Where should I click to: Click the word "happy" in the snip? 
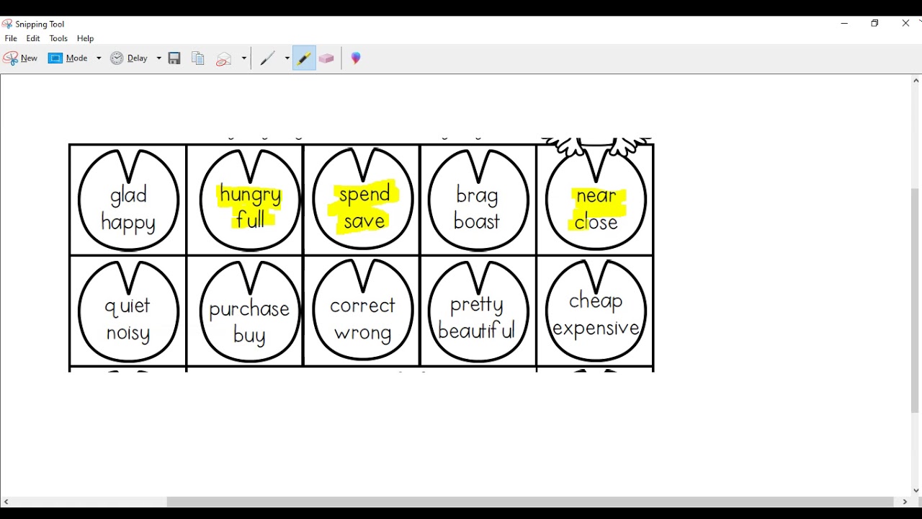pyautogui.click(x=128, y=223)
